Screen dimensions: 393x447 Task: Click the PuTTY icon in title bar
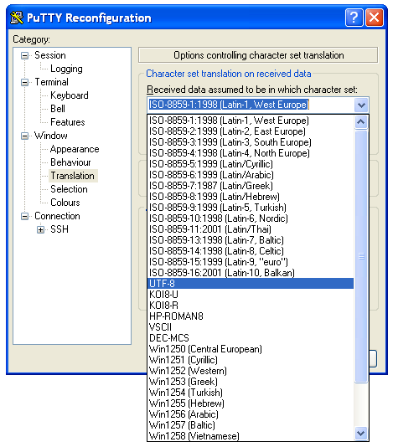coord(17,18)
